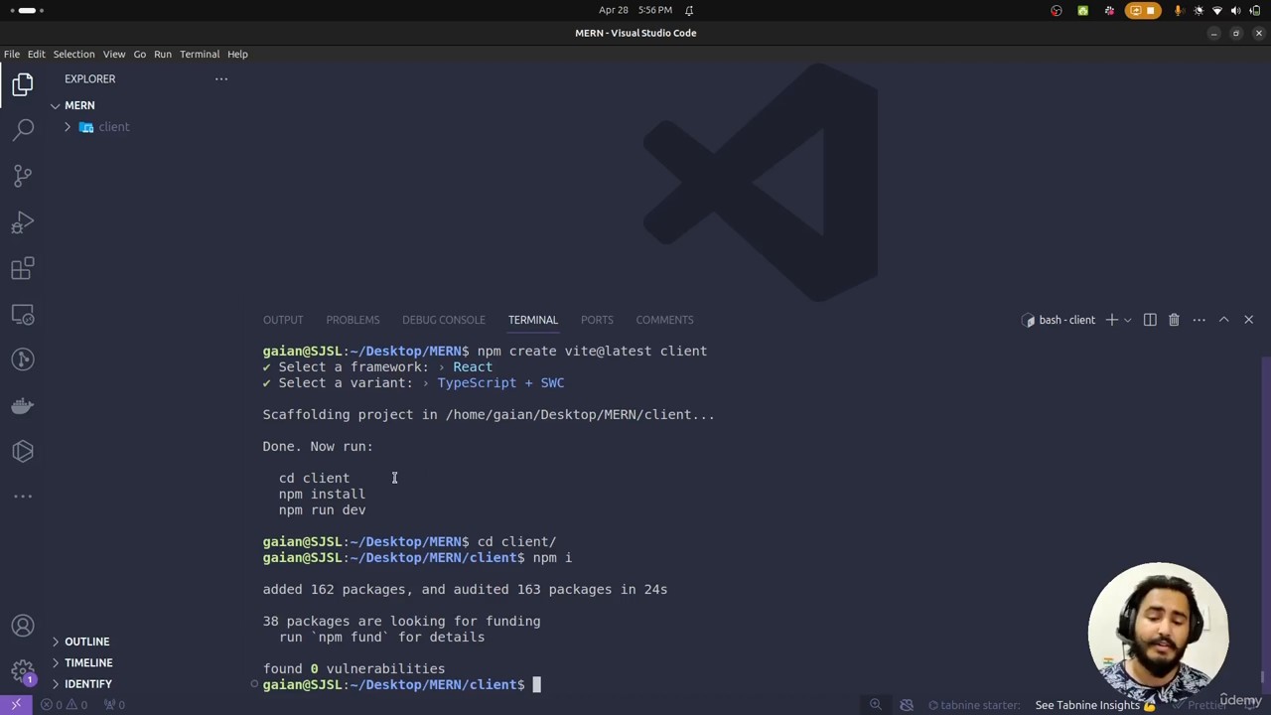1271x715 pixels.
Task: Stop screen sharing via orange indicator
Action: pyautogui.click(x=1143, y=10)
